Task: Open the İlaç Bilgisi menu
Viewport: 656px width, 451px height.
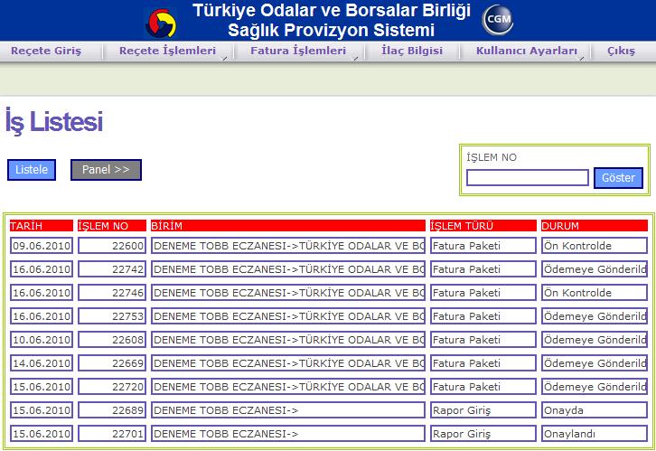Action: (x=412, y=51)
